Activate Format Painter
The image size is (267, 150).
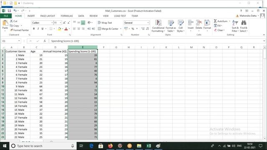pyautogui.click(x=19, y=30)
